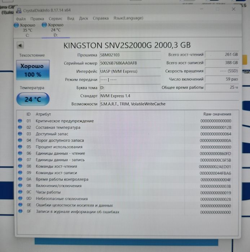This screenshot has height=252, width=250.
Task: Click the rotation rate value (SSD)
Action: point(222,71)
